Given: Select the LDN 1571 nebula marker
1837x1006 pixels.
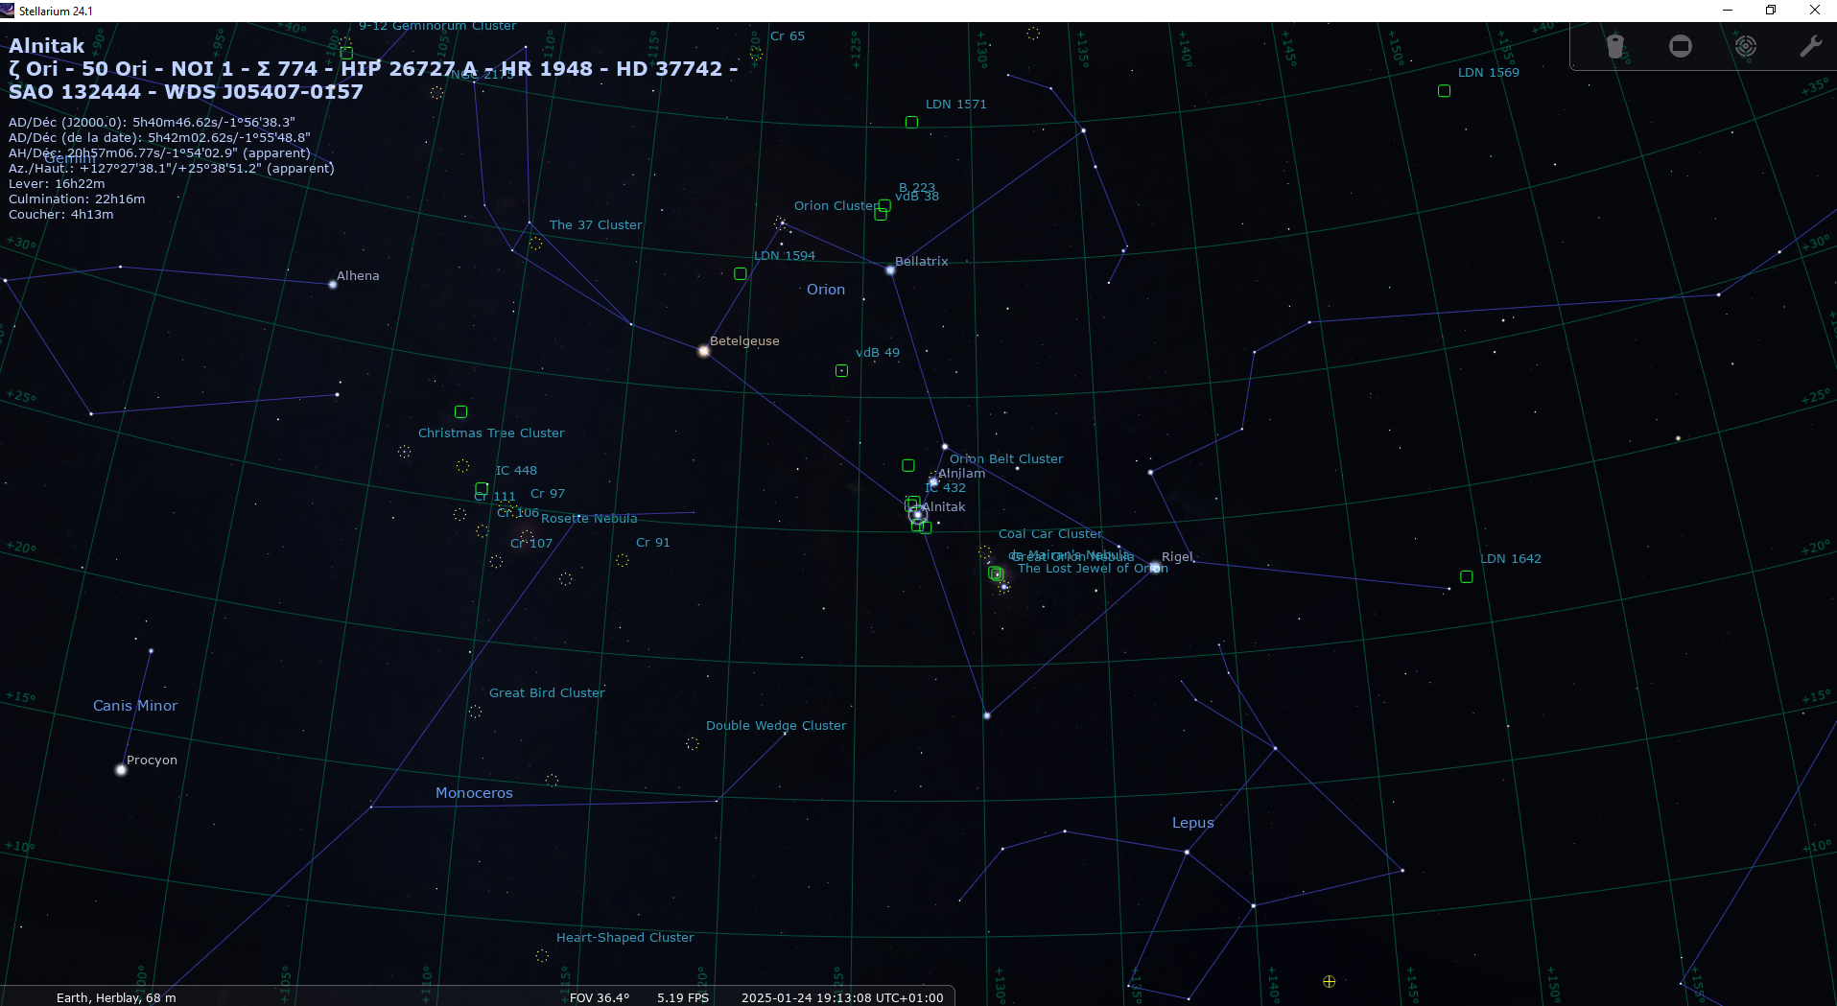Looking at the screenshot, I should (x=911, y=123).
